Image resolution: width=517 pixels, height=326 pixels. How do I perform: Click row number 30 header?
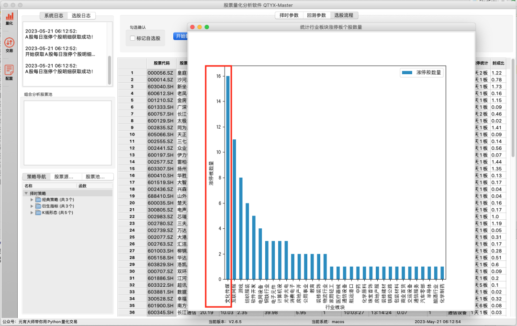(132, 271)
